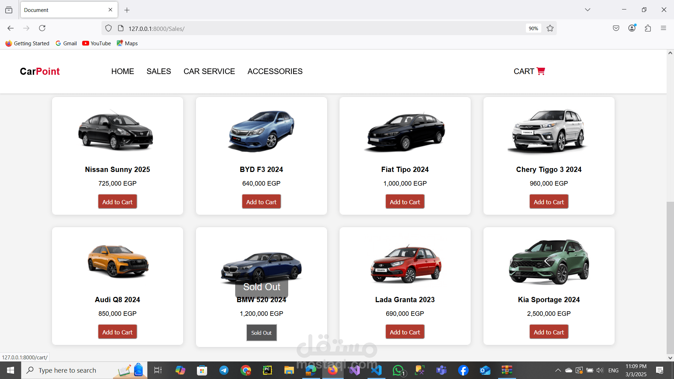Click the 90% zoom level indicator
Viewport: 674px width, 379px height.
click(533, 28)
